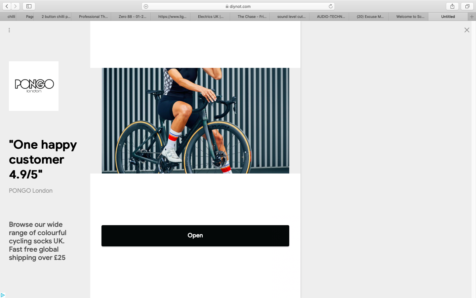Show the Safari sidebar
Viewport: 476px width, 298px height.
coord(29,6)
